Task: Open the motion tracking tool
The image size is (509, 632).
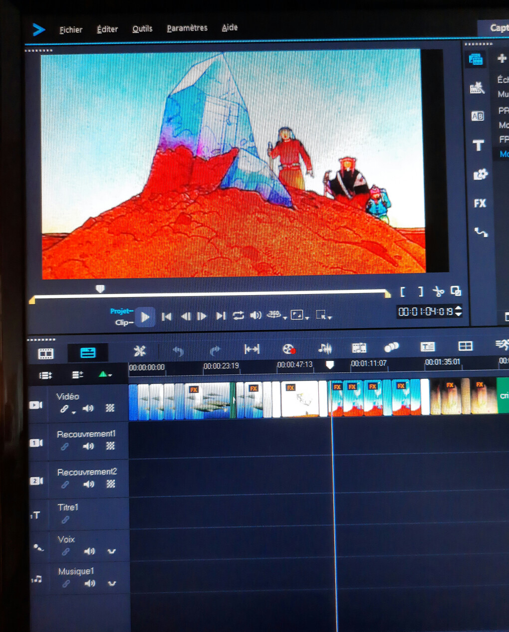Action: coord(392,347)
